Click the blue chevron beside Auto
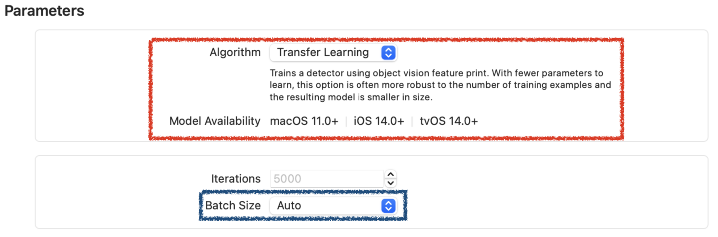718x237 pixels. click(x=388, y=205)
